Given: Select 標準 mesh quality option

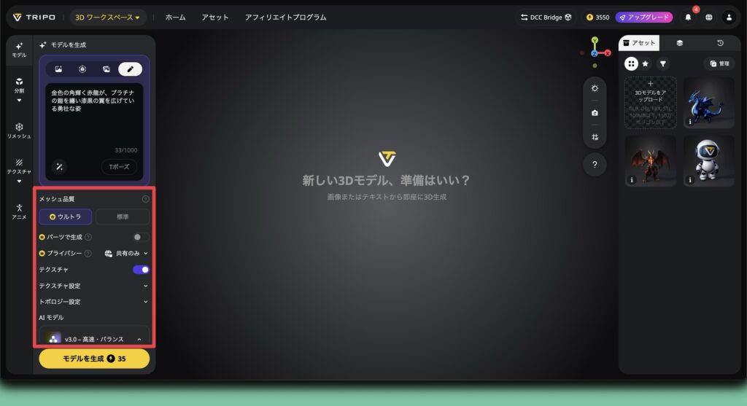Looking at the screenshot, I should tap(123, 216).
